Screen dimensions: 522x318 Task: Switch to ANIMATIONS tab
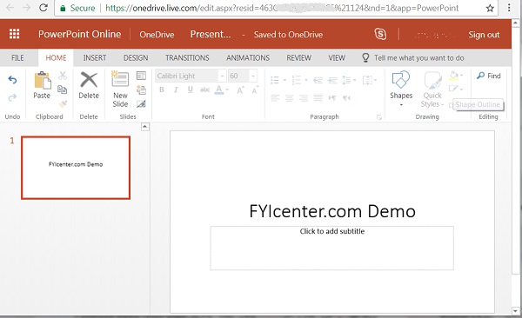(x=248, y=58)
